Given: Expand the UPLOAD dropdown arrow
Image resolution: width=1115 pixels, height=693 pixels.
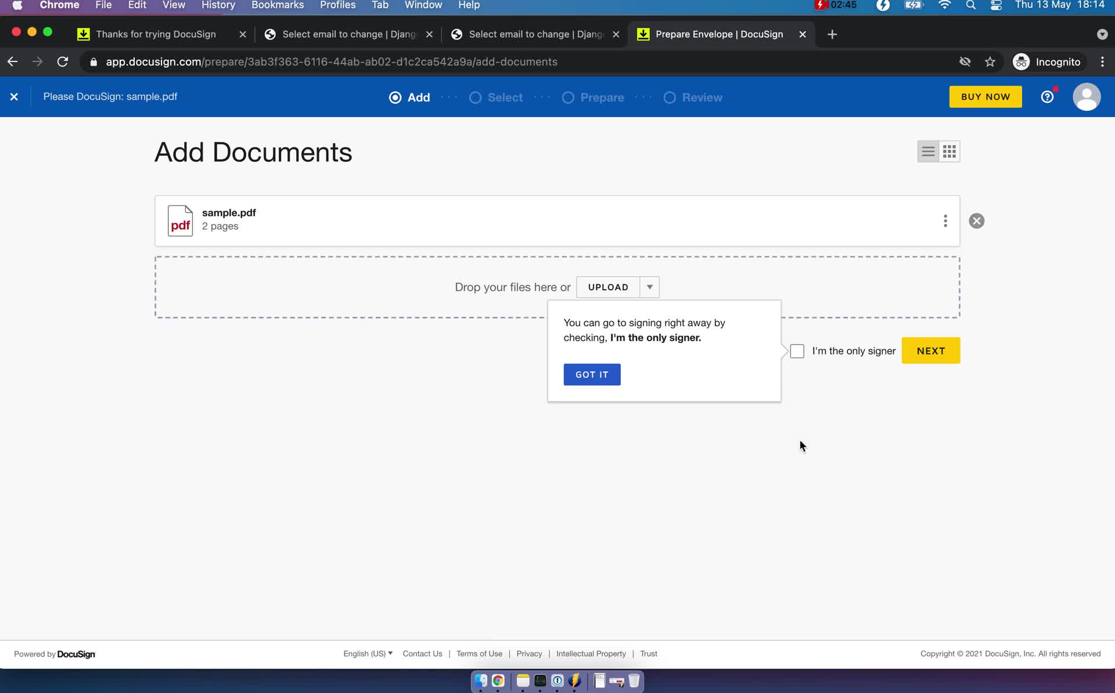Looking at the screenshot, I should coord(649,287).
